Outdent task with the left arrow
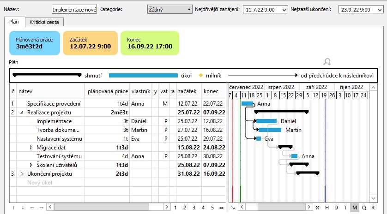 point(32,208)
